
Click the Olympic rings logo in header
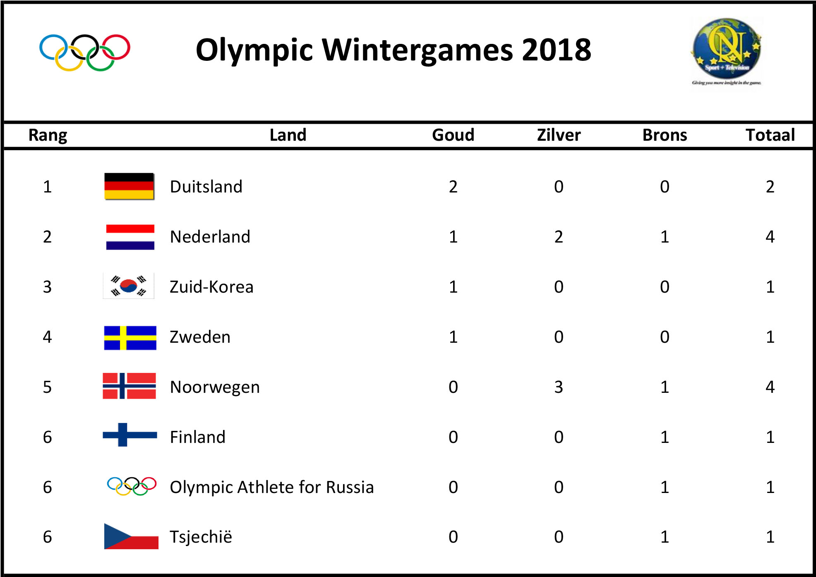(x=85, y=53)
